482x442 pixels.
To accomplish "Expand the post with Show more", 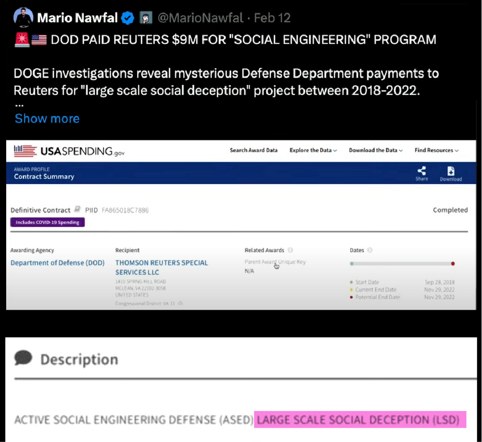I will point(47,119).
